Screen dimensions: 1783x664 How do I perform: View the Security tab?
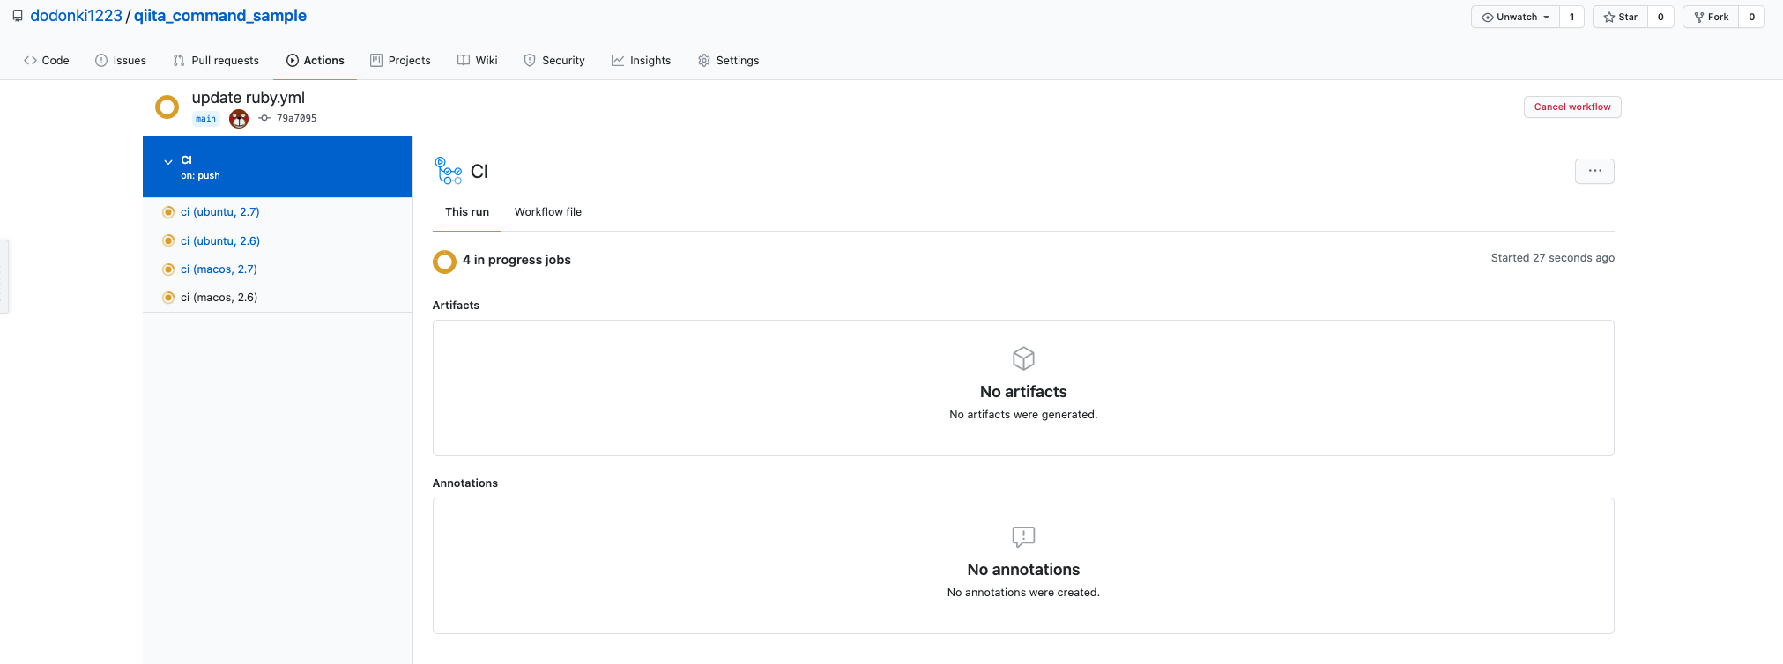[554, 61]
